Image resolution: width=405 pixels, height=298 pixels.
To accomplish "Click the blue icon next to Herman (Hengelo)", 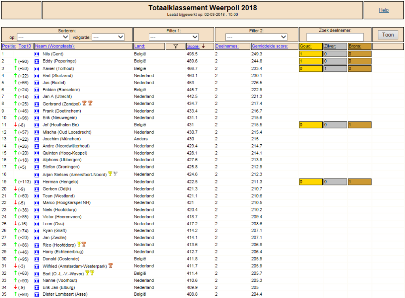I will (x=37, y=182).
